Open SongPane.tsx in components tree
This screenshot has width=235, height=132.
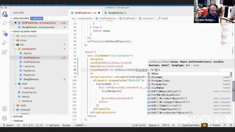[x=31, y=79]
